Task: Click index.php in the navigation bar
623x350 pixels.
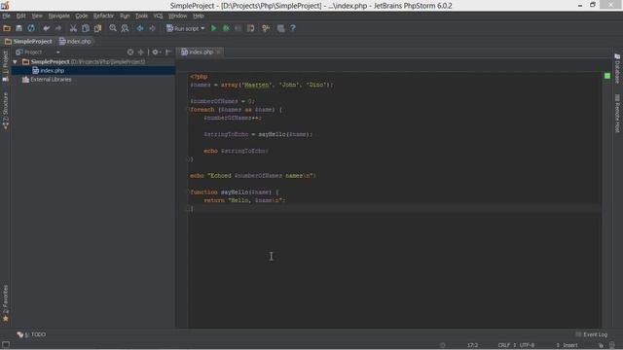Action: coord(75,41)
